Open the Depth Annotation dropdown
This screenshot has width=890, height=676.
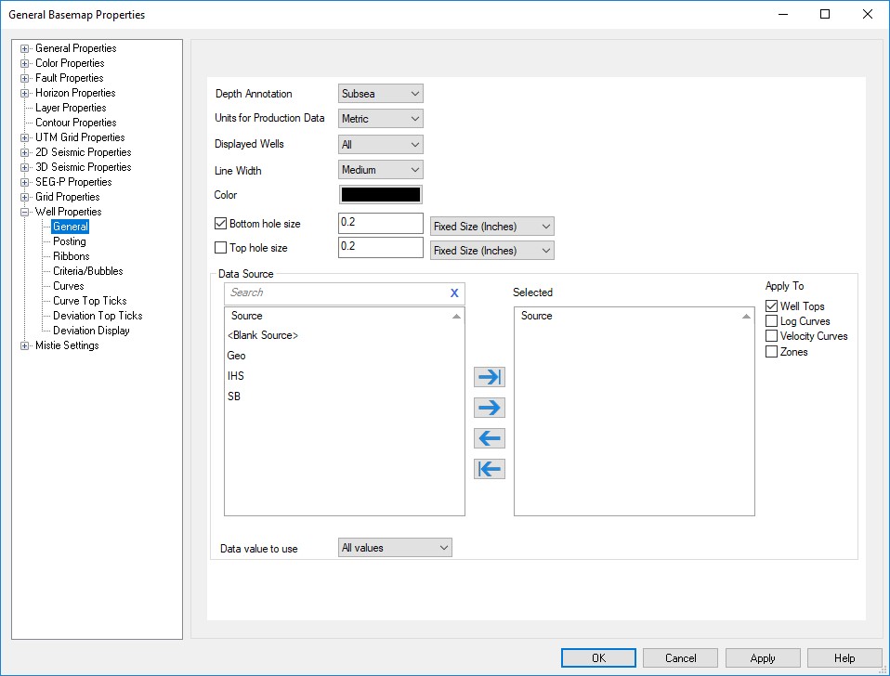point(381,94)
